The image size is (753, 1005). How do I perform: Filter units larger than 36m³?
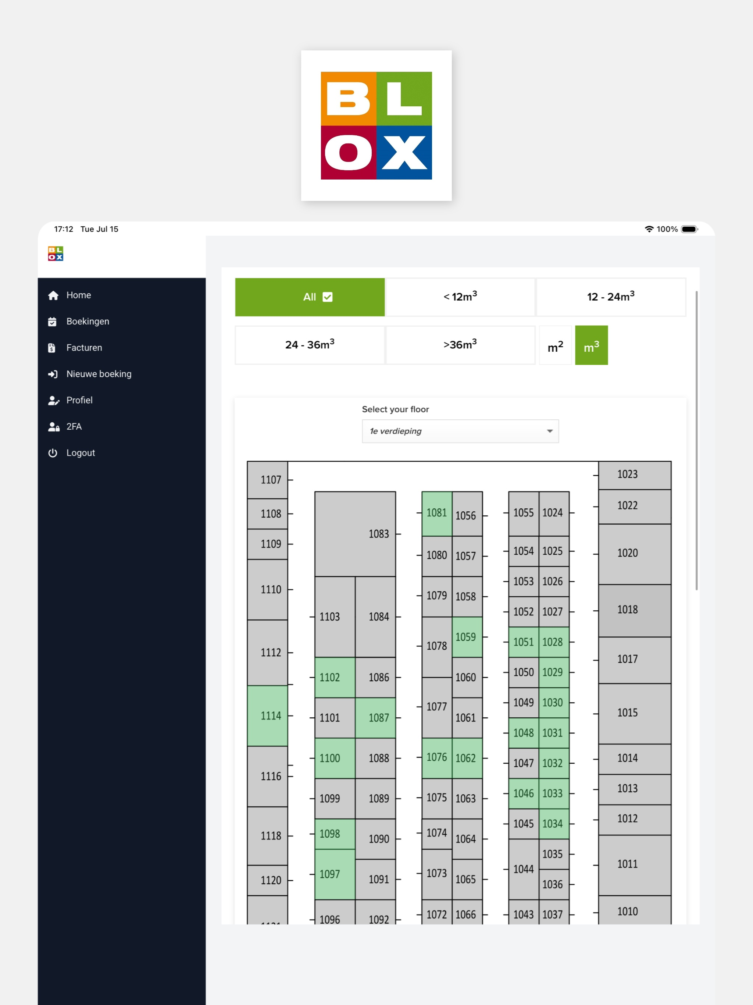tap(460, 345)
